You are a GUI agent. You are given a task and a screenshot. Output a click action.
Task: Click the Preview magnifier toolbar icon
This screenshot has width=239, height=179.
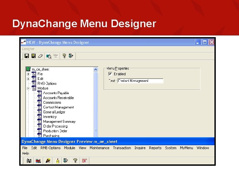pyautogui.click(x=49, y=56)
